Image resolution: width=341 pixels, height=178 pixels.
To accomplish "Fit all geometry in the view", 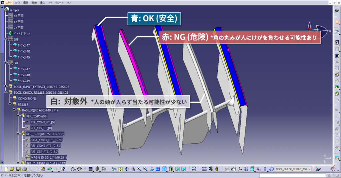I will 120,169.
